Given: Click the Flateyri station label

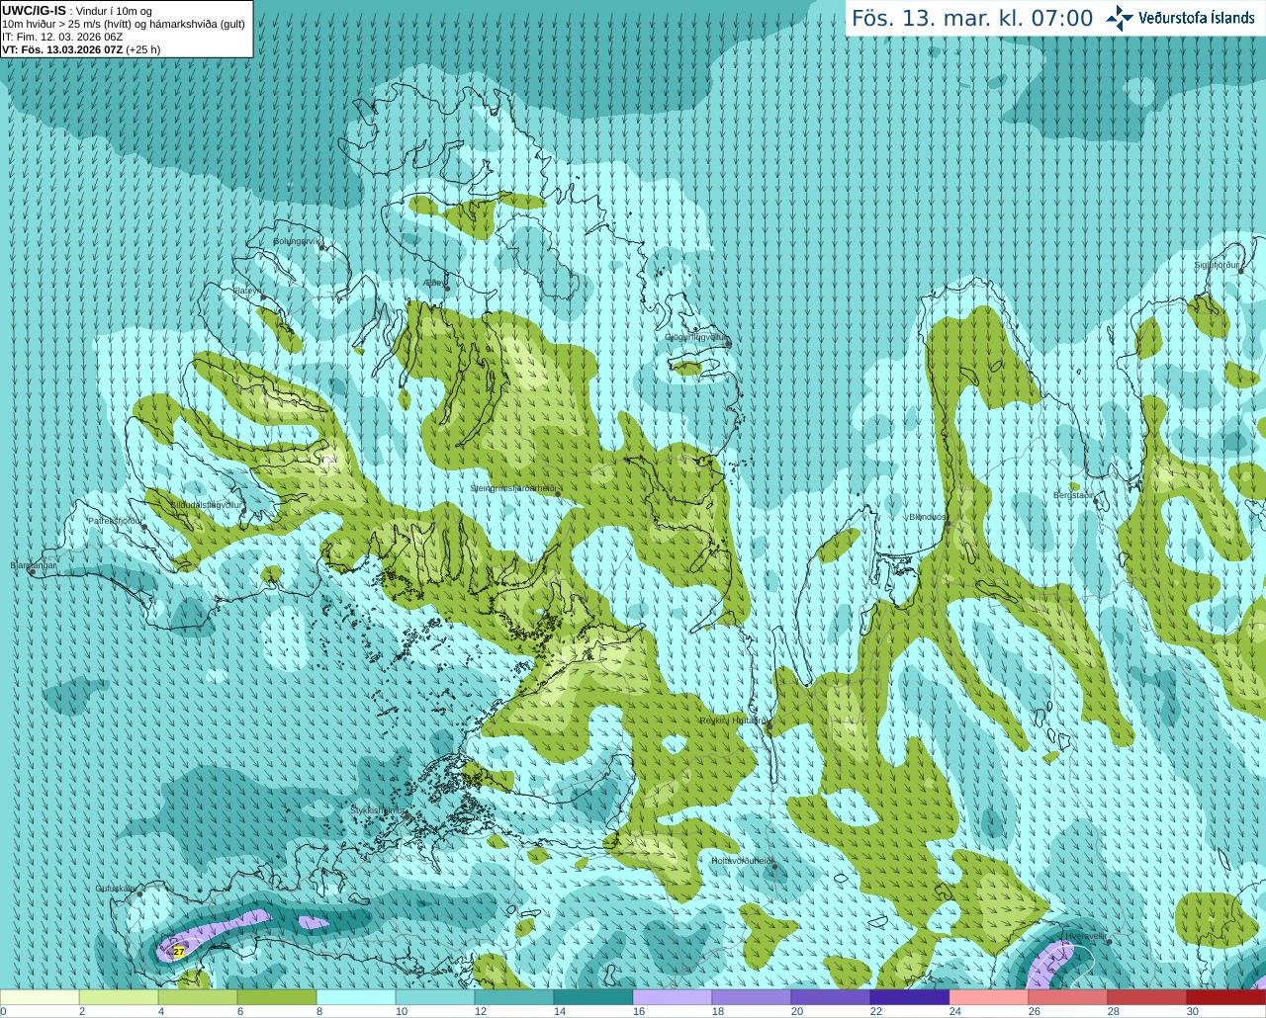Looking at the screenshot, I should pyautogui.click(x=247, y=291).
